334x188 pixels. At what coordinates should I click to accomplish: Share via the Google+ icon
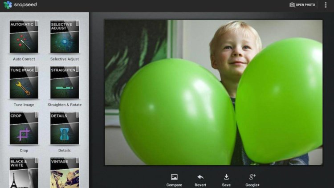coord(253,177)
